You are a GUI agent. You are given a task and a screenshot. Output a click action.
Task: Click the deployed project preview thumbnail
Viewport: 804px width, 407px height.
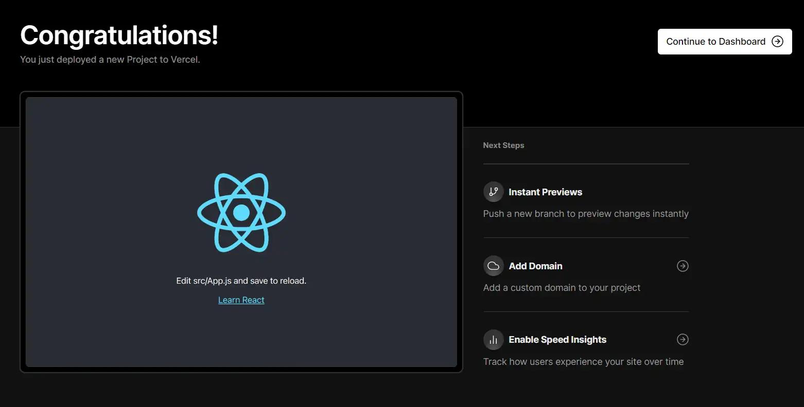(241, 232)
